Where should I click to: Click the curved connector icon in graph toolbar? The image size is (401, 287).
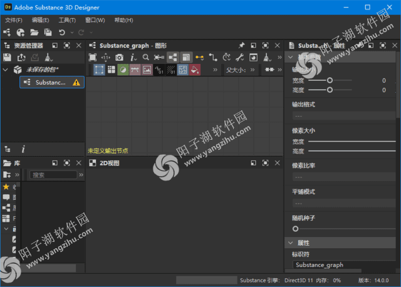coord(213,57)
